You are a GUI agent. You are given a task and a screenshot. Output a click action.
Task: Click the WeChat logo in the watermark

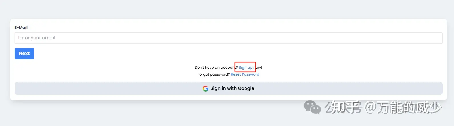coord(312,107)
